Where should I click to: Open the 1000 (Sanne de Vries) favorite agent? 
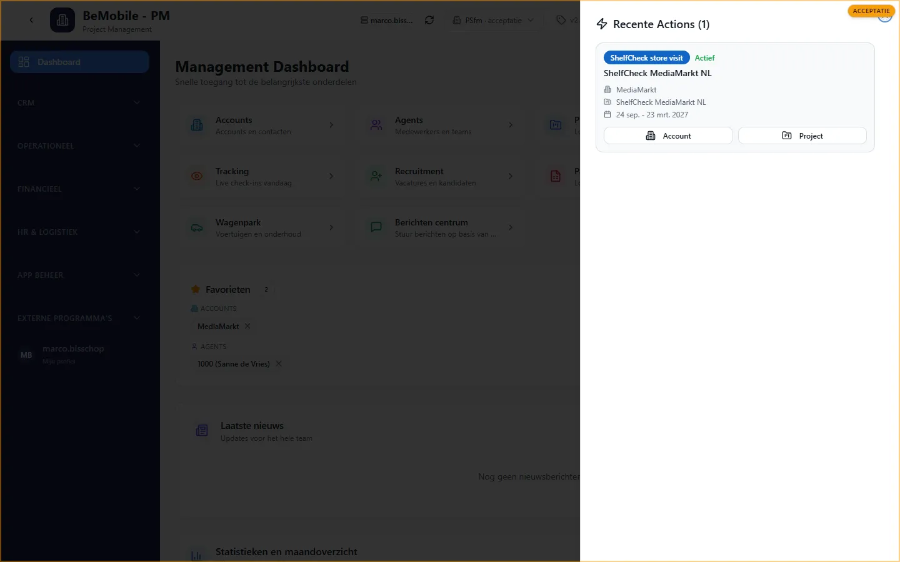(234, 364)
